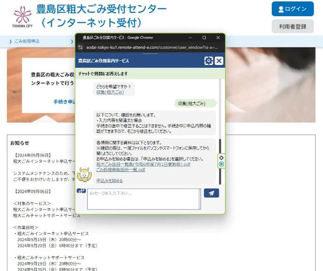This screenshot has width=323, height=271.
Task: Open the ごみ処理券取扱所一覧.pdf link
Action: [121, 170]
